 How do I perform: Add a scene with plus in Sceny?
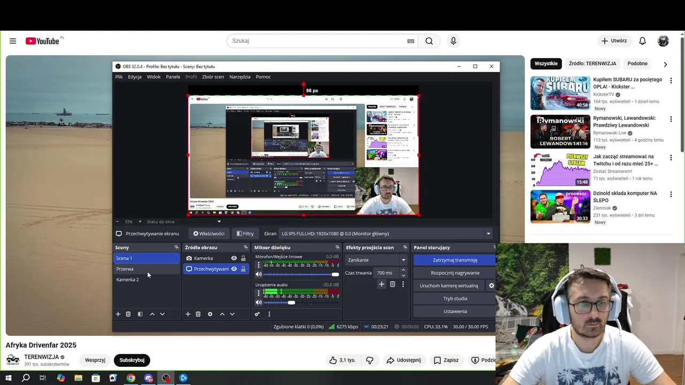[118, 314]
